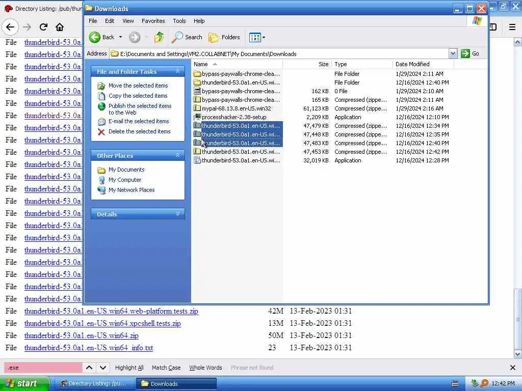Open the Search tool in Explorer toolbar
The width and height of the screenshot is (522, 391).
(187, 37)
